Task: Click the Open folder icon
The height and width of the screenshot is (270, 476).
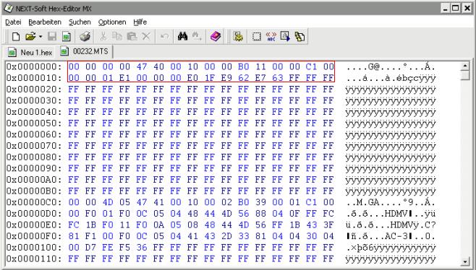Action: point(30,37)
